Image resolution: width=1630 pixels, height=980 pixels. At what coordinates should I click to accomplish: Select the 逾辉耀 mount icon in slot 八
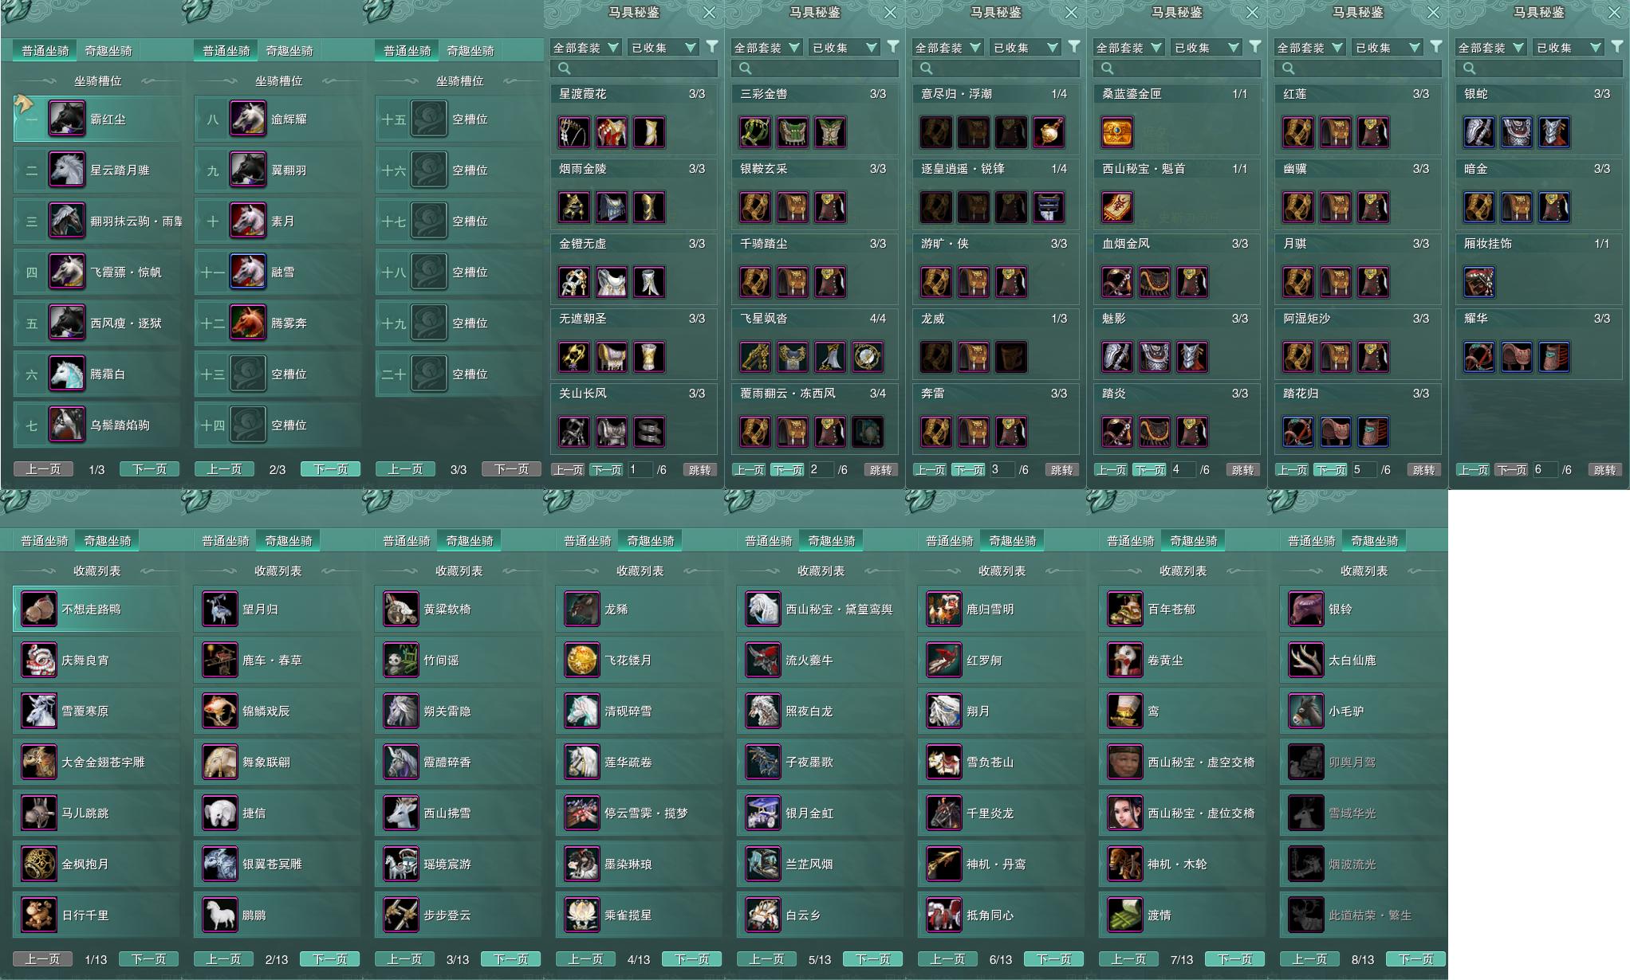pyautogui.click(x=248, y=119)
